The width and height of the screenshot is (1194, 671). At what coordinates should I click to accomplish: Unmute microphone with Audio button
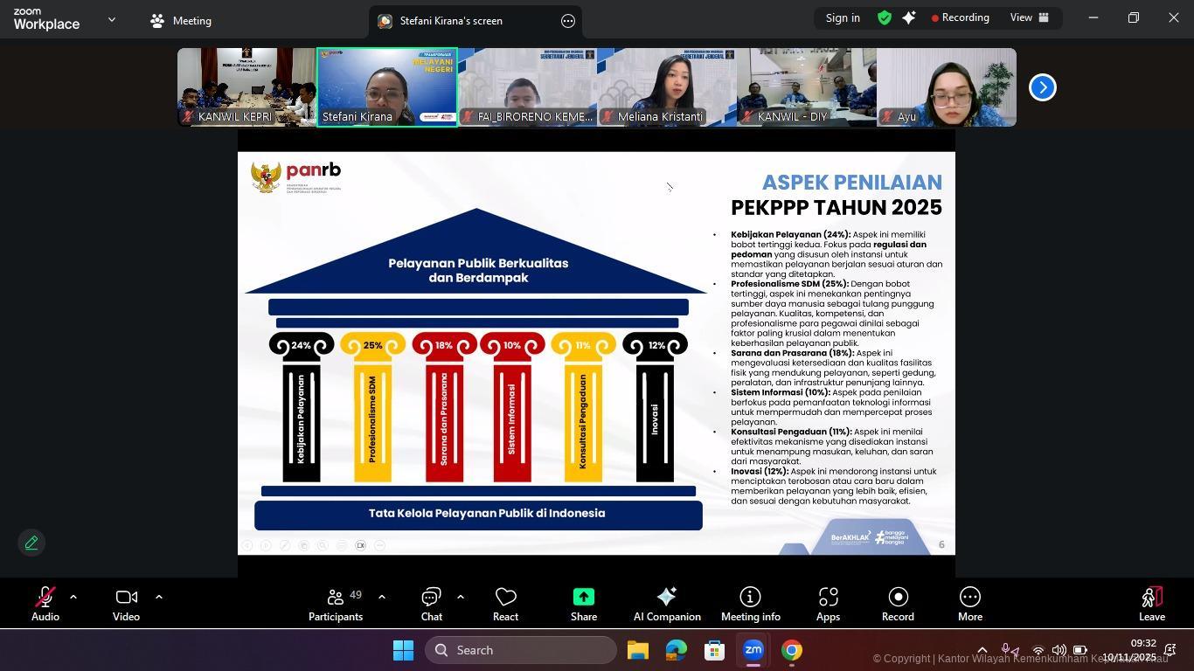(x=45, y=605)
